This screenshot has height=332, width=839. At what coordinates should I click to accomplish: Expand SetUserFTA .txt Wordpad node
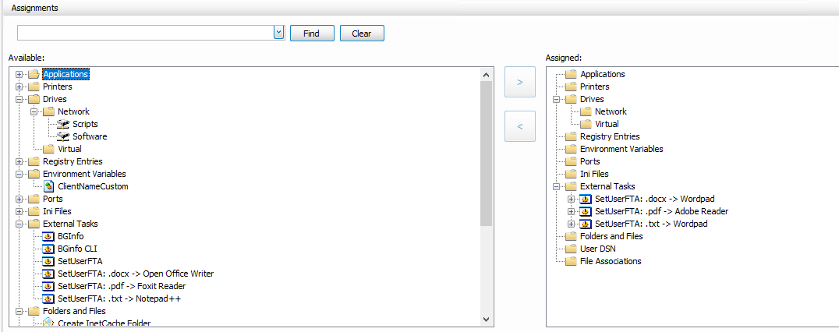572,224
